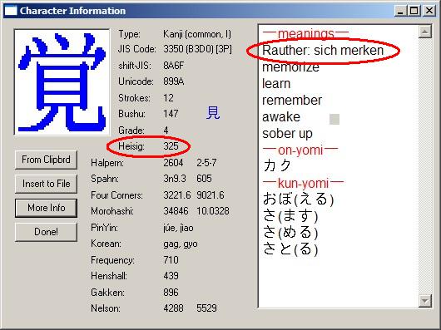Viewport: 441px width, 330px height.
Task: Click the meanings heading in the list
Action: (305, 34)
